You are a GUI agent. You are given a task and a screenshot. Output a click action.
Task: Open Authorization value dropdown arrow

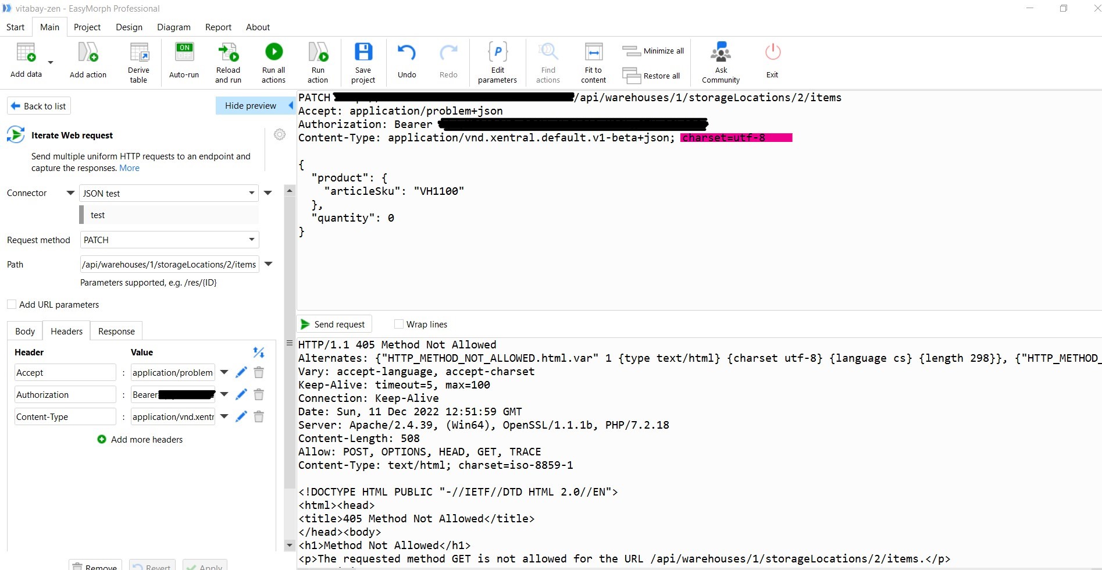[224, 394]
